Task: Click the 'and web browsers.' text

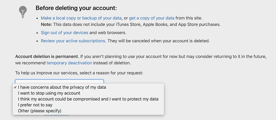Action: click(x=108, y=33)
